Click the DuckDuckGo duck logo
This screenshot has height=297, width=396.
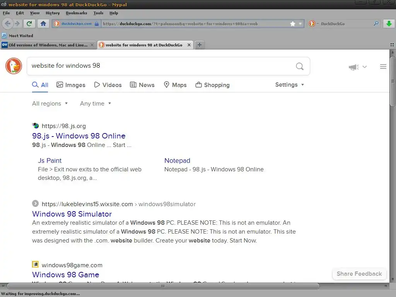coord(14,66)
